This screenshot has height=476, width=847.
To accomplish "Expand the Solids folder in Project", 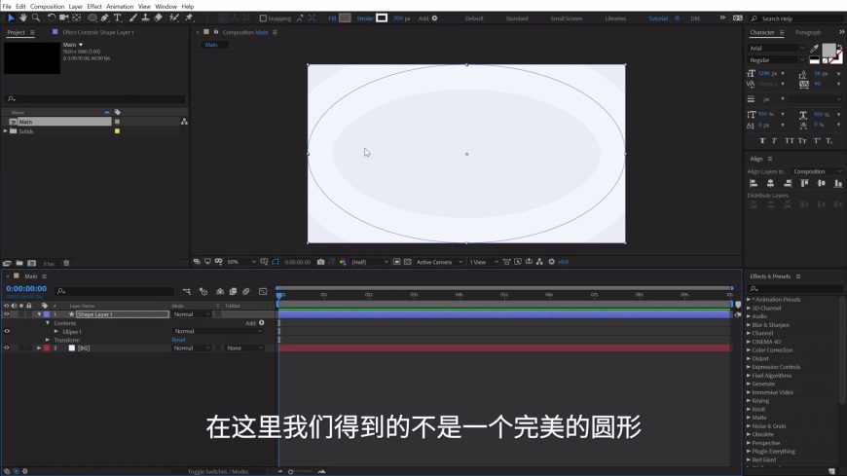I will [x=6, y=131].
